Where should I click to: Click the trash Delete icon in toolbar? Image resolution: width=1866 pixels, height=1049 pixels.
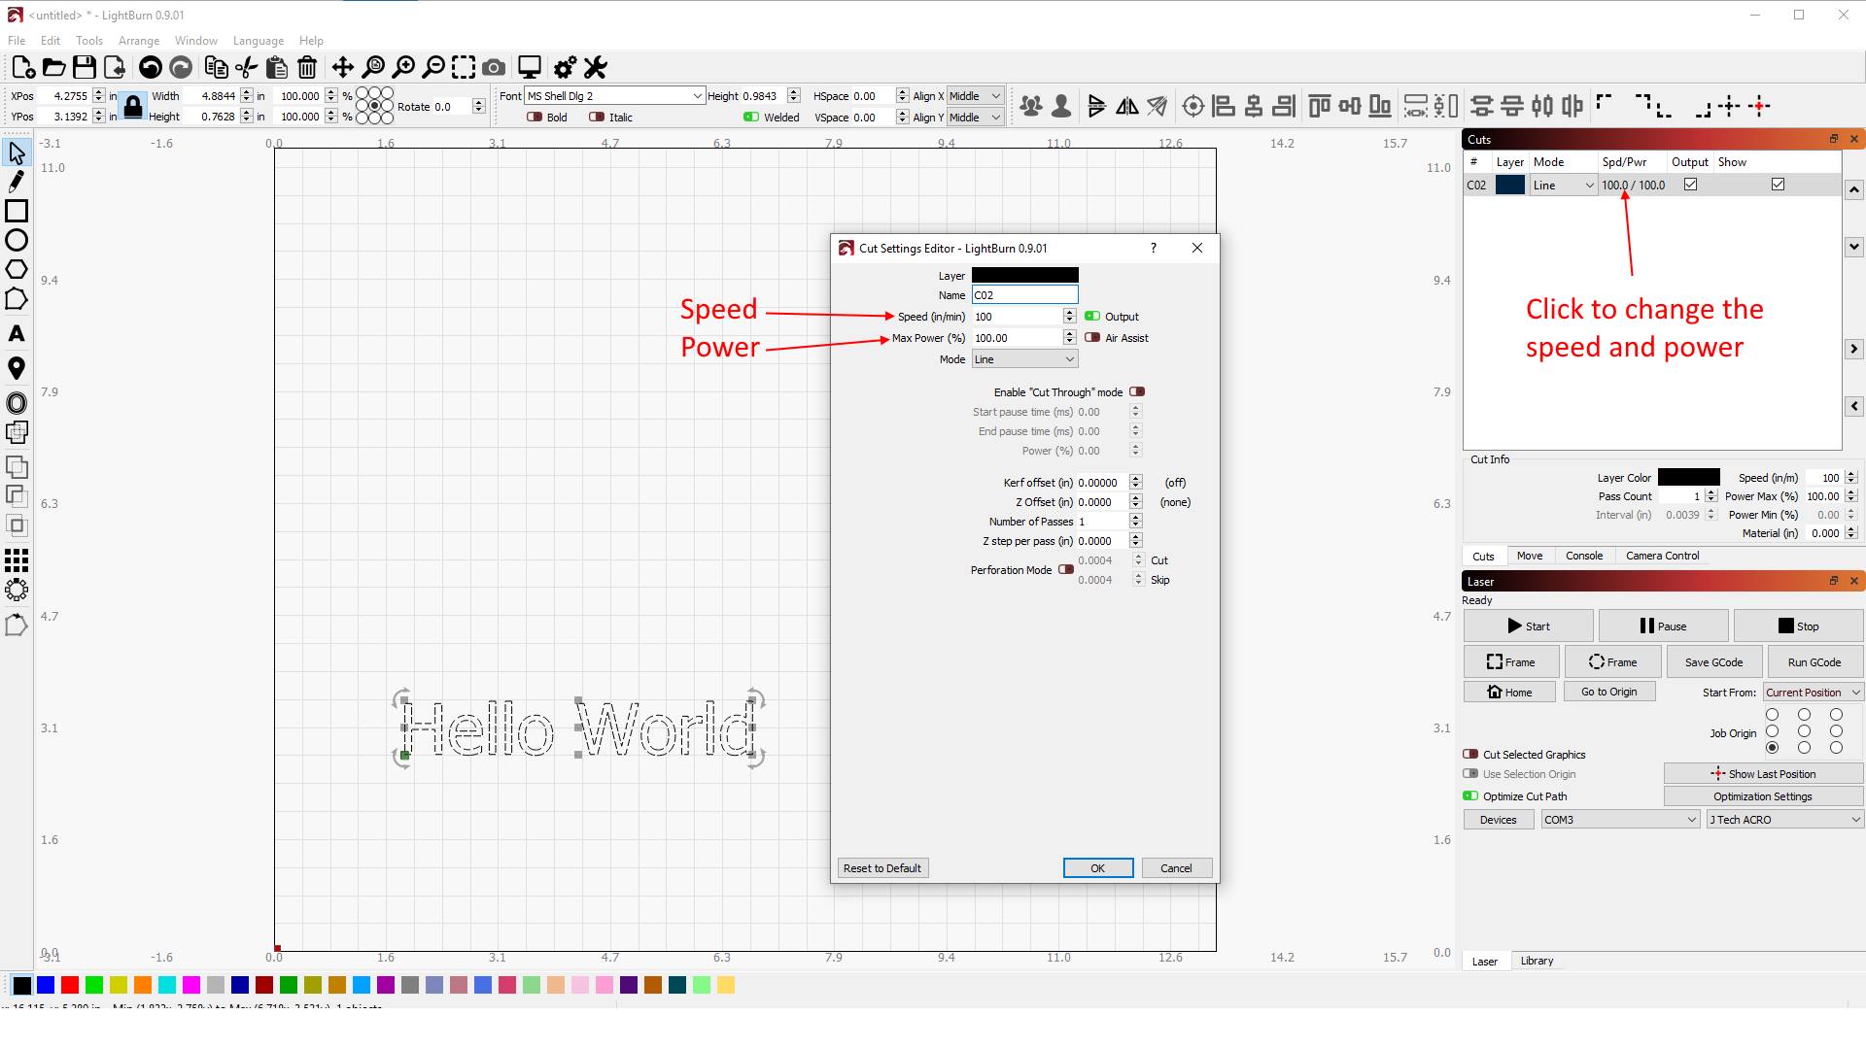point(307,67)
